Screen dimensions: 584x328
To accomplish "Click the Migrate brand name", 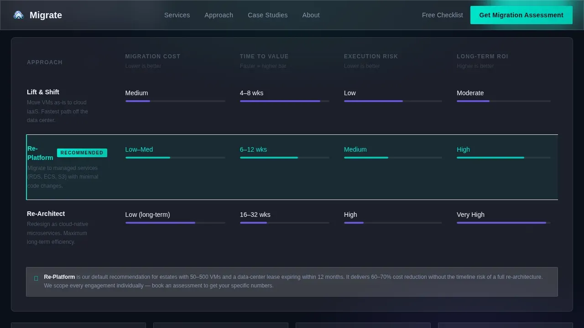I will point(46,15).
